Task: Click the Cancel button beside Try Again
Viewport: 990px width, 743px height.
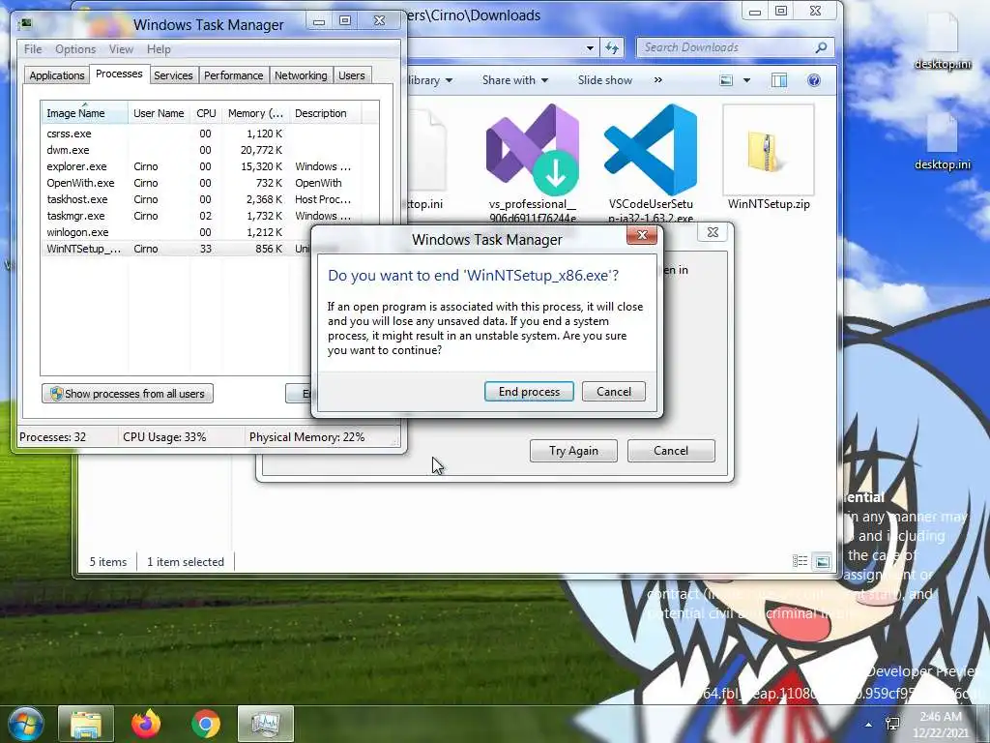Action: click(671, 451)
